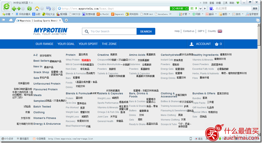This screenshot has width=262, height=143.
Task: Open the 谷歌 bookmark
Action: click(36, 14)
